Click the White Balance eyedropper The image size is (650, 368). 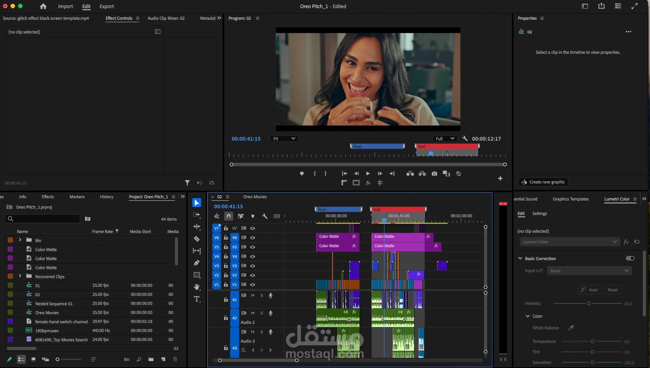(x=571, y=328)
